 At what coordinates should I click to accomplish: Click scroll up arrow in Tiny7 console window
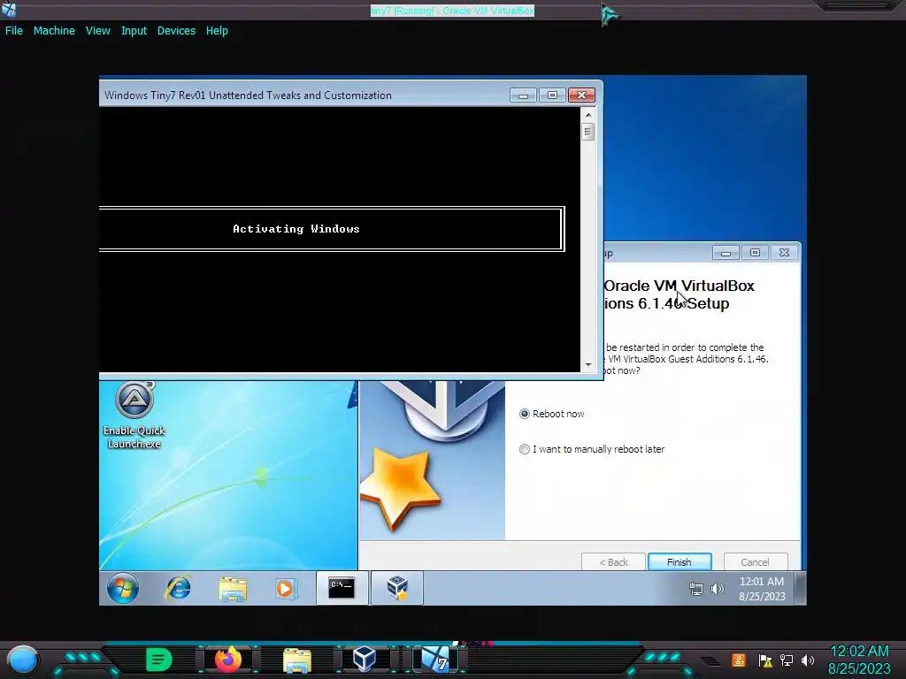(588, 115)
